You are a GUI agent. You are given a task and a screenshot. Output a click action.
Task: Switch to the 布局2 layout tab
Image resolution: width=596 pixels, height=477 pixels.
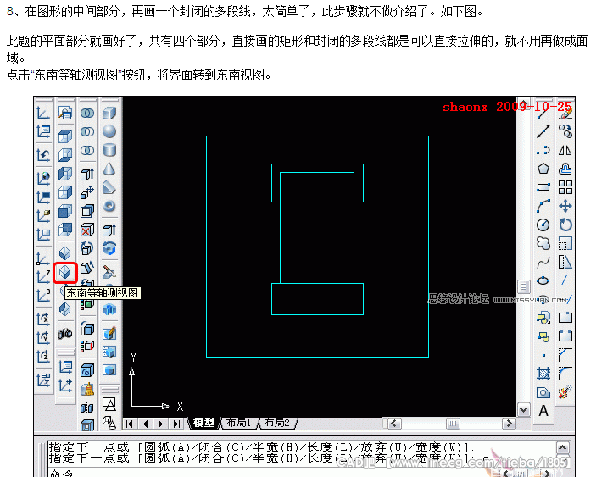tap(277, 423)
